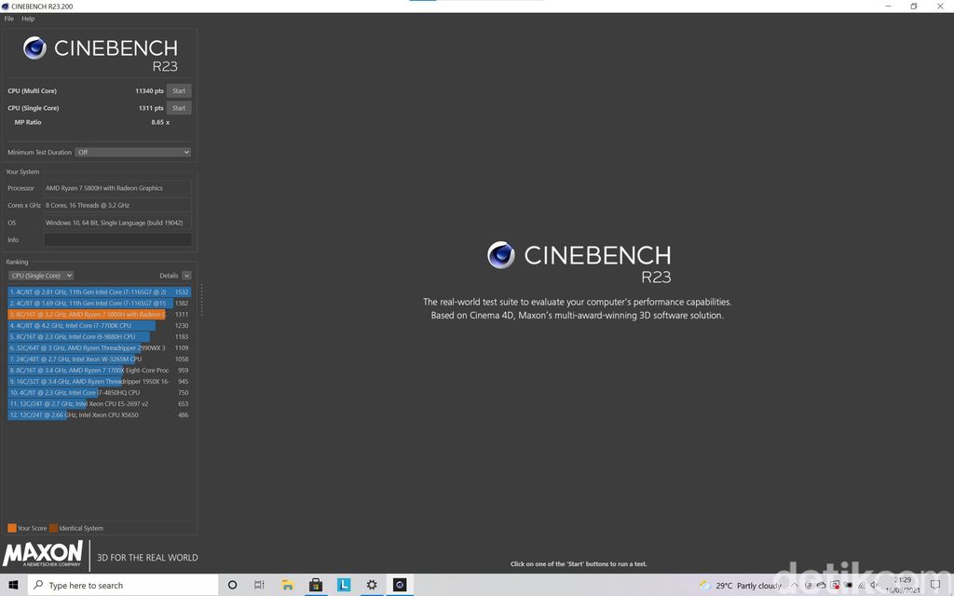The image size is (954, 596).
Task: Click the ranking panel drag handle dots
Action: pyautogui.click(x=201, y=300)
